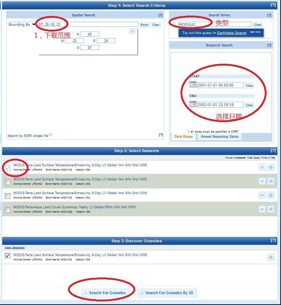Open MOD11A2 V005 dataset title link
Screen dimensions: 281x305
(x=80, y=179)
